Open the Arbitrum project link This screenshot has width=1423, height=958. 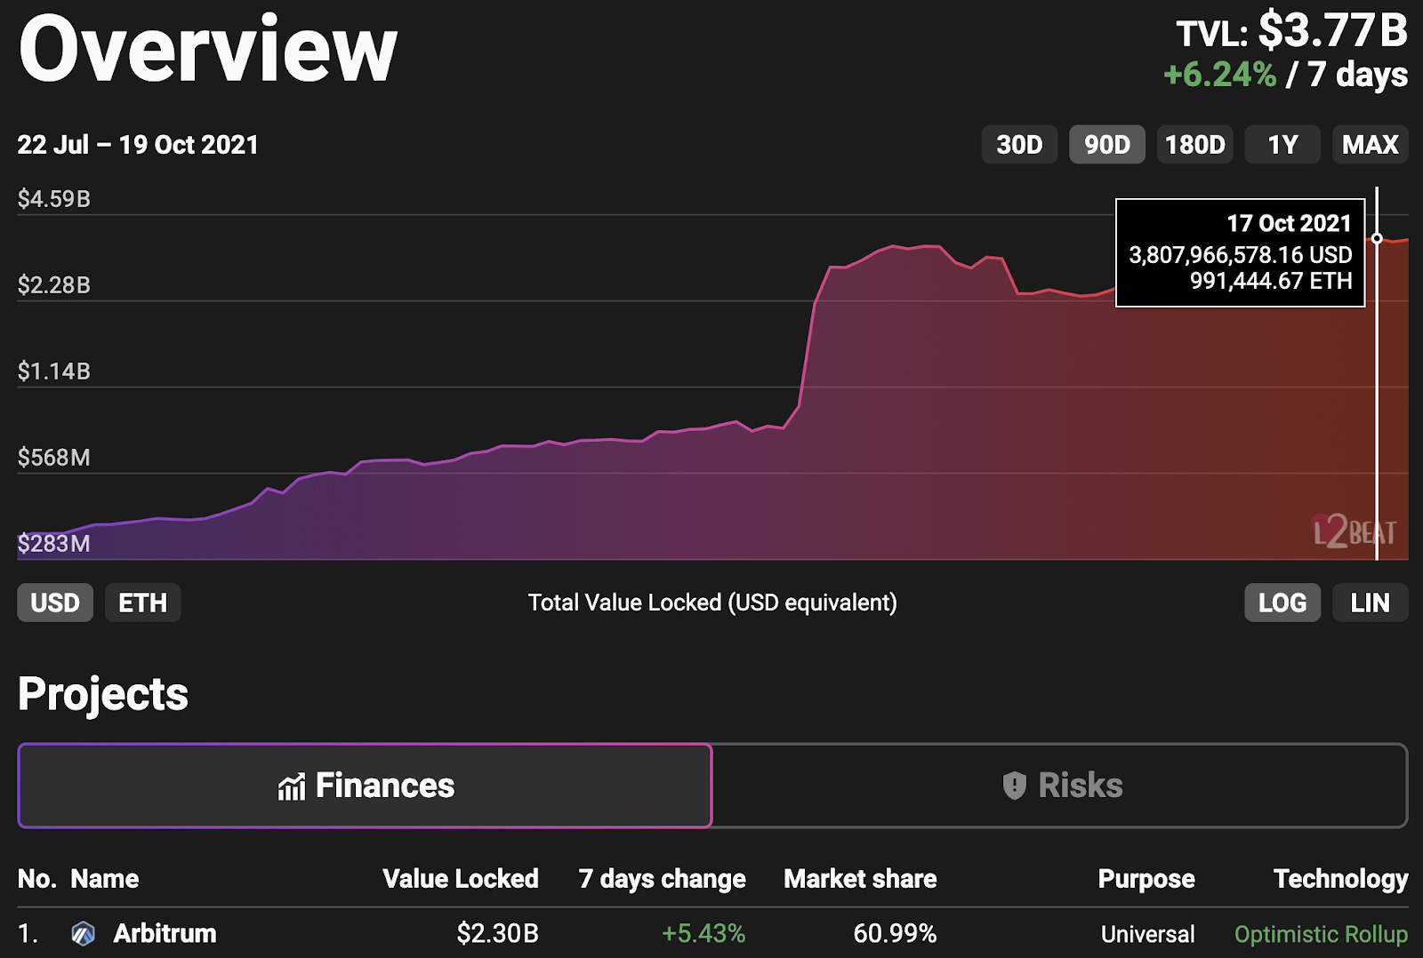click(x=165, y=933)
